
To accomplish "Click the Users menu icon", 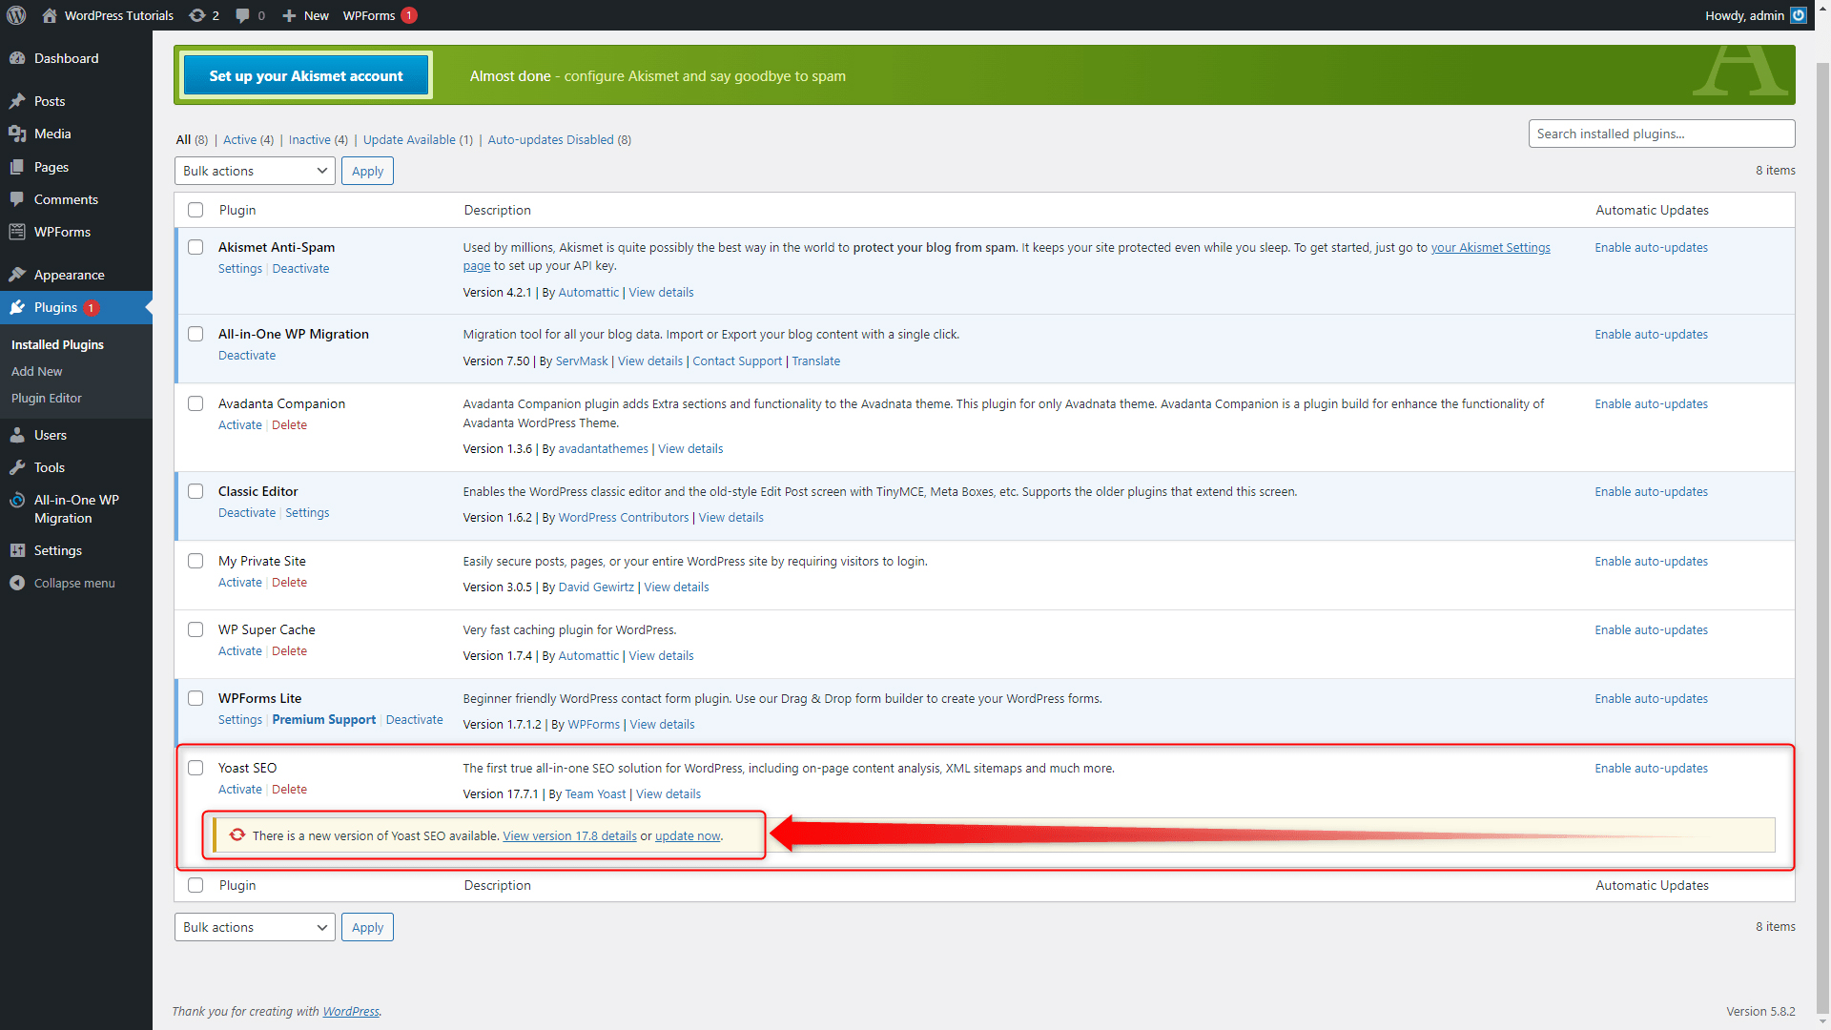I will (19, 435).
